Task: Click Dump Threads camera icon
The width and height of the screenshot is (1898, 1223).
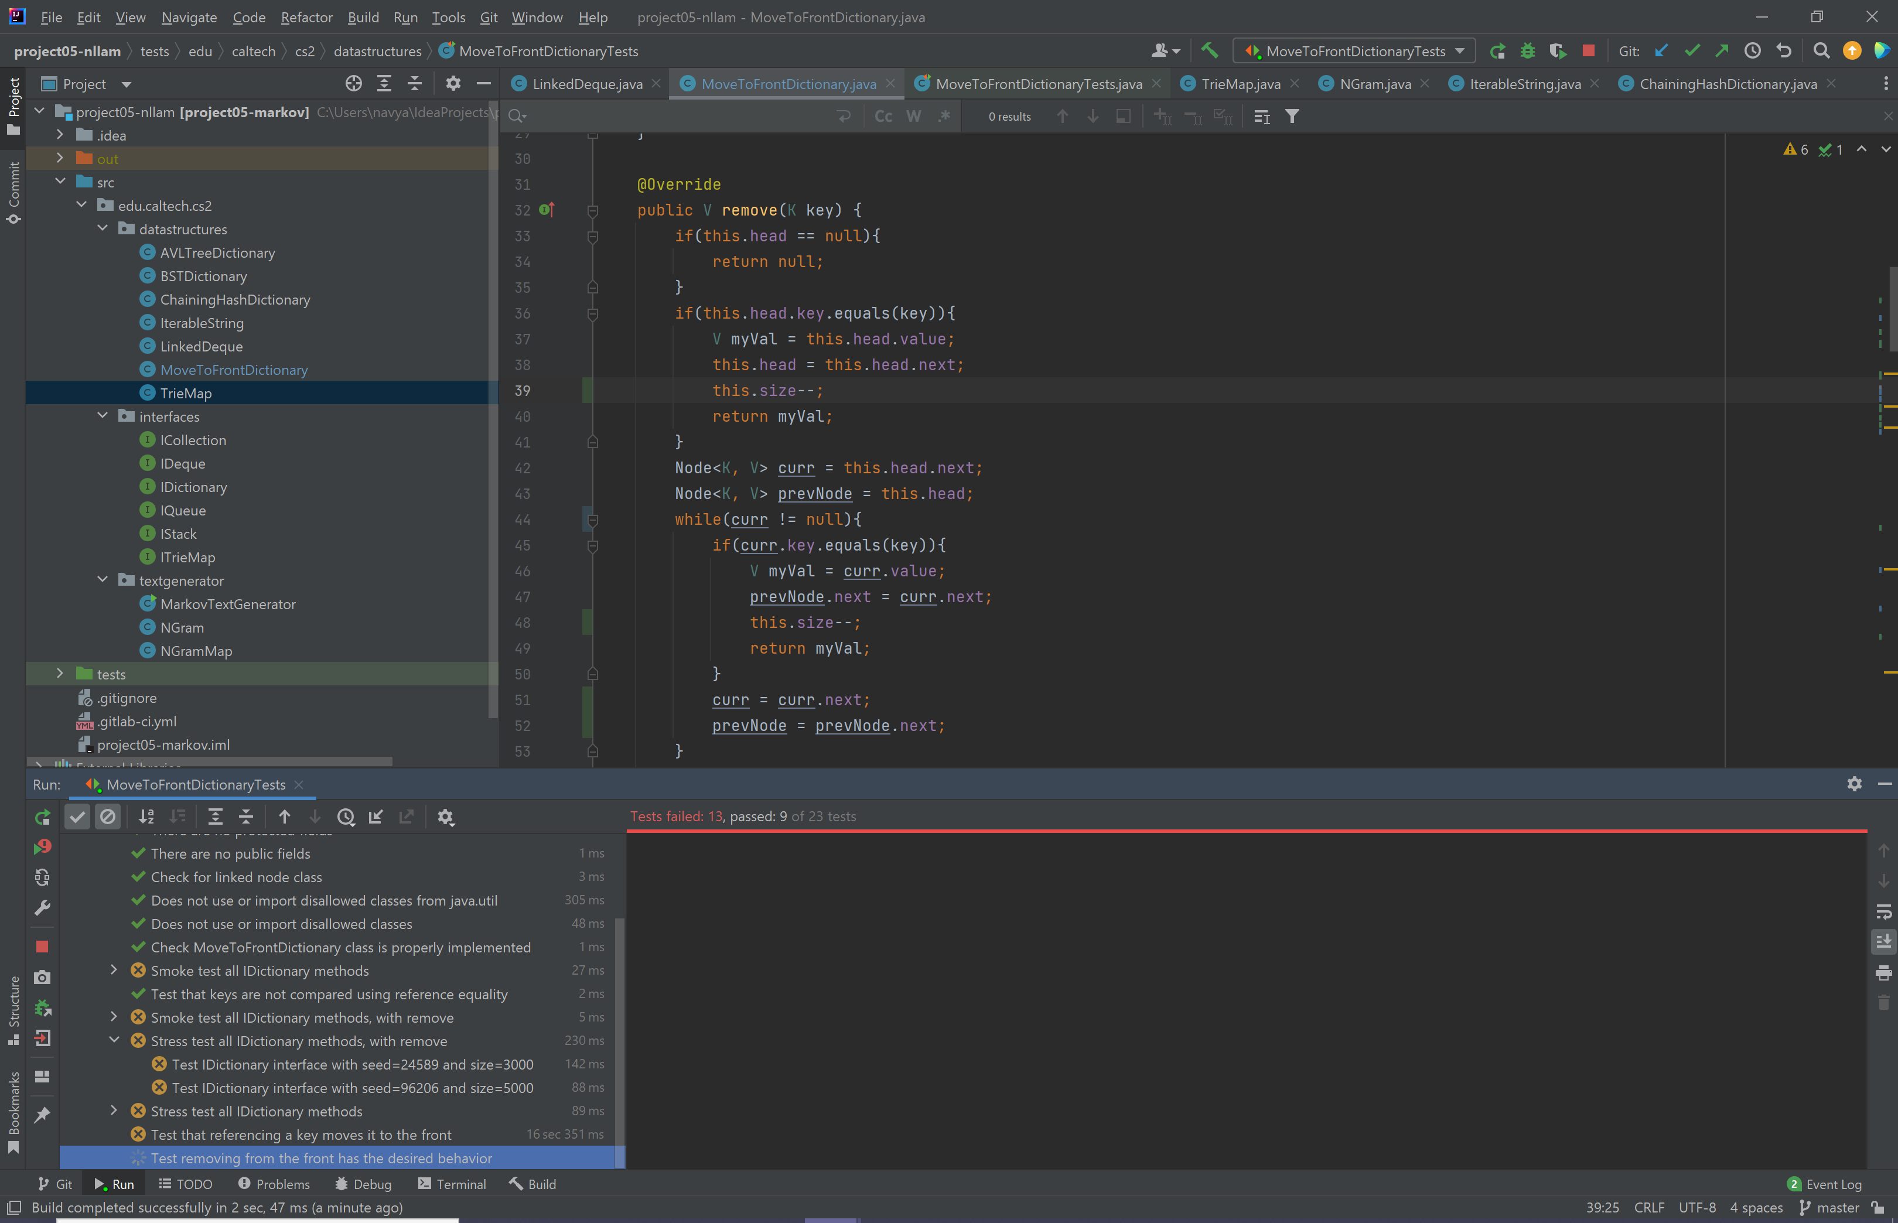Action: coord(42,977)
